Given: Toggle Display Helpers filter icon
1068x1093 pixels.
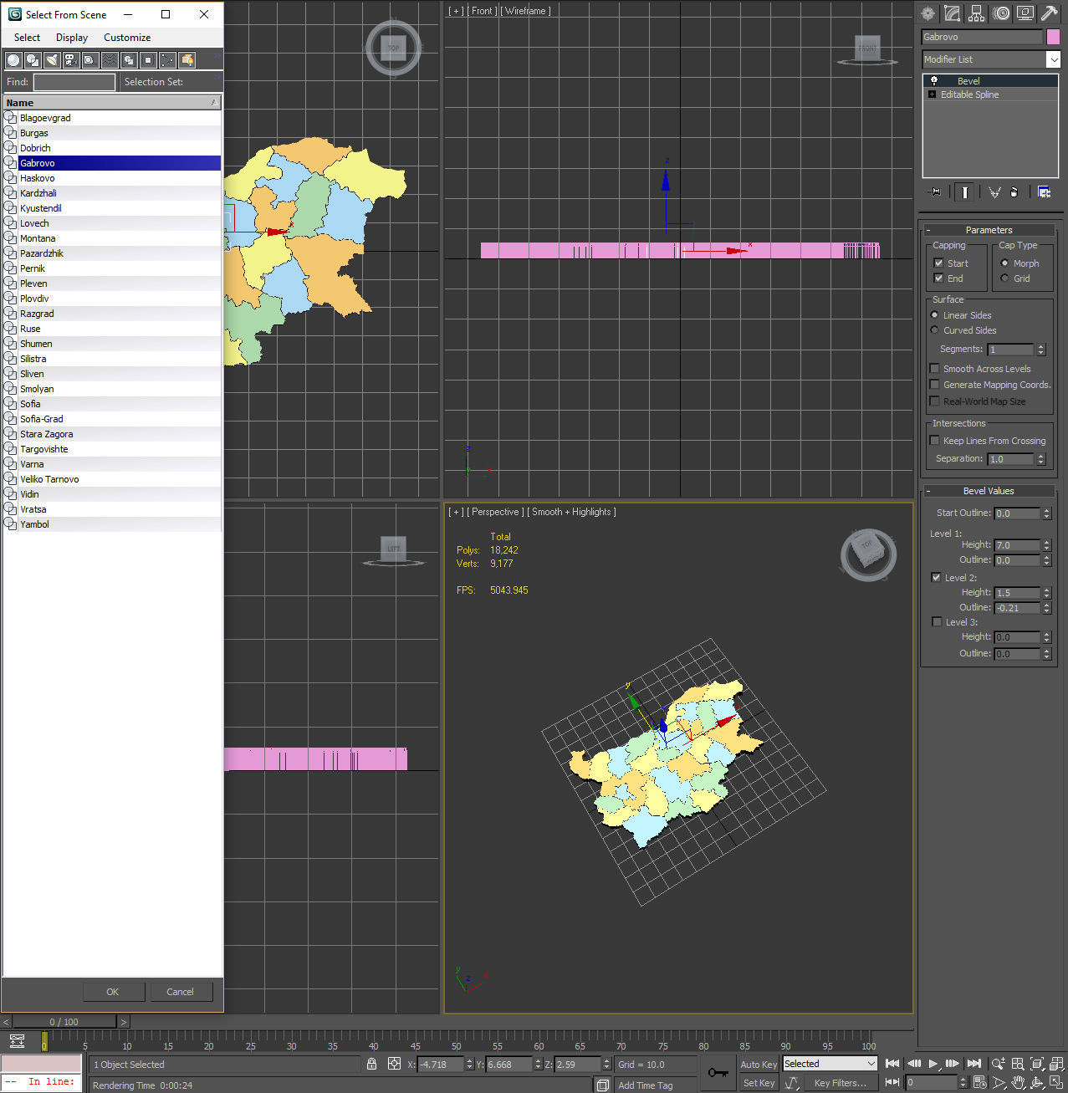Looking at the screenshot, I should pyautogui.click(x=90, y=60).
